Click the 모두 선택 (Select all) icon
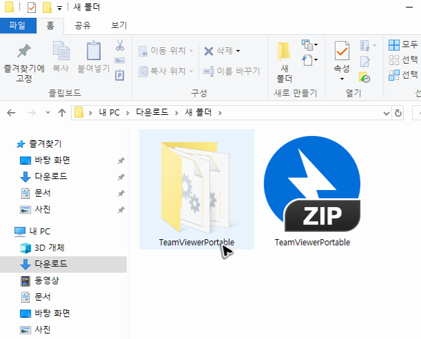The image size is (421, 339). [x=394, y=45]
